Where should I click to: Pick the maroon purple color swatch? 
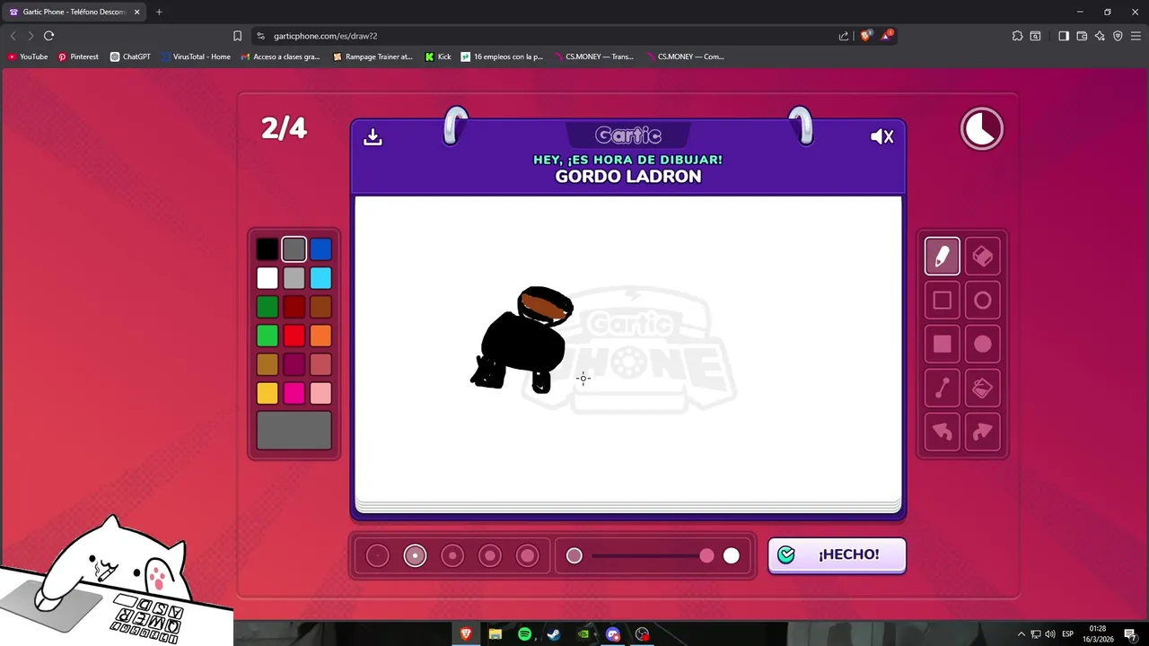pyautogui.click(x=294, y=364)
